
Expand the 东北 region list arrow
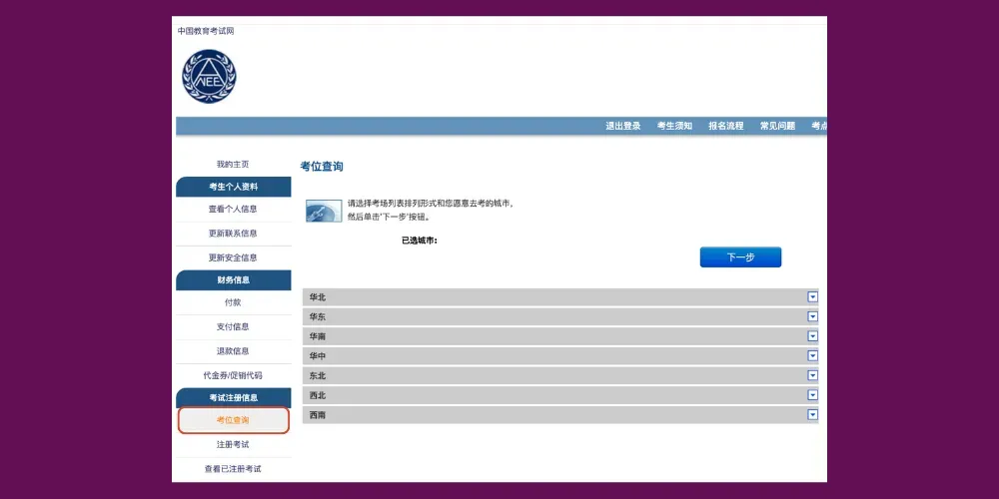pos(812,375)
